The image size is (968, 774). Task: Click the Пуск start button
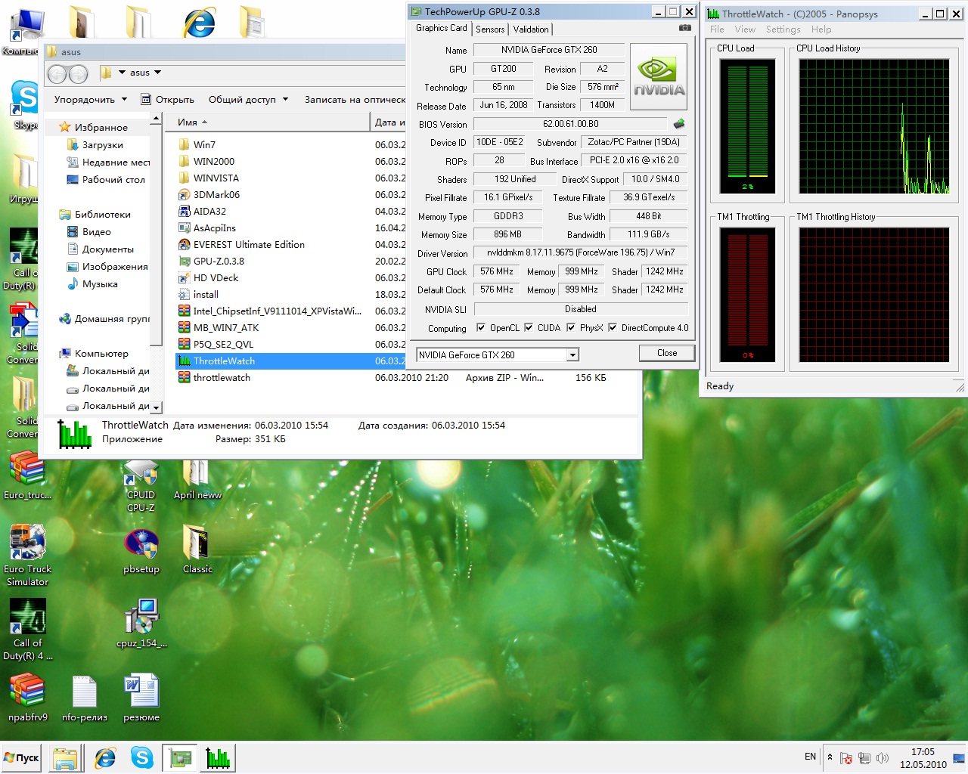point(23,757)
